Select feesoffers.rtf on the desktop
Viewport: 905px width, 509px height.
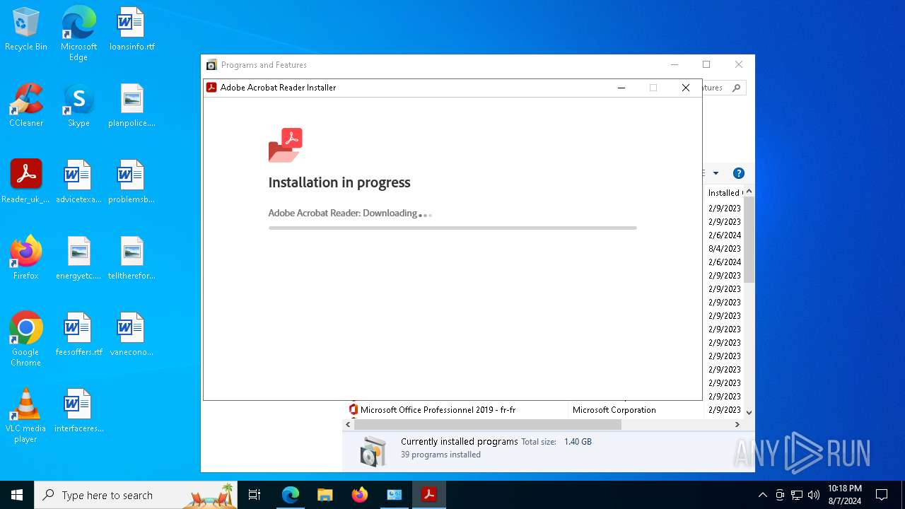click(x=78, y=334)
